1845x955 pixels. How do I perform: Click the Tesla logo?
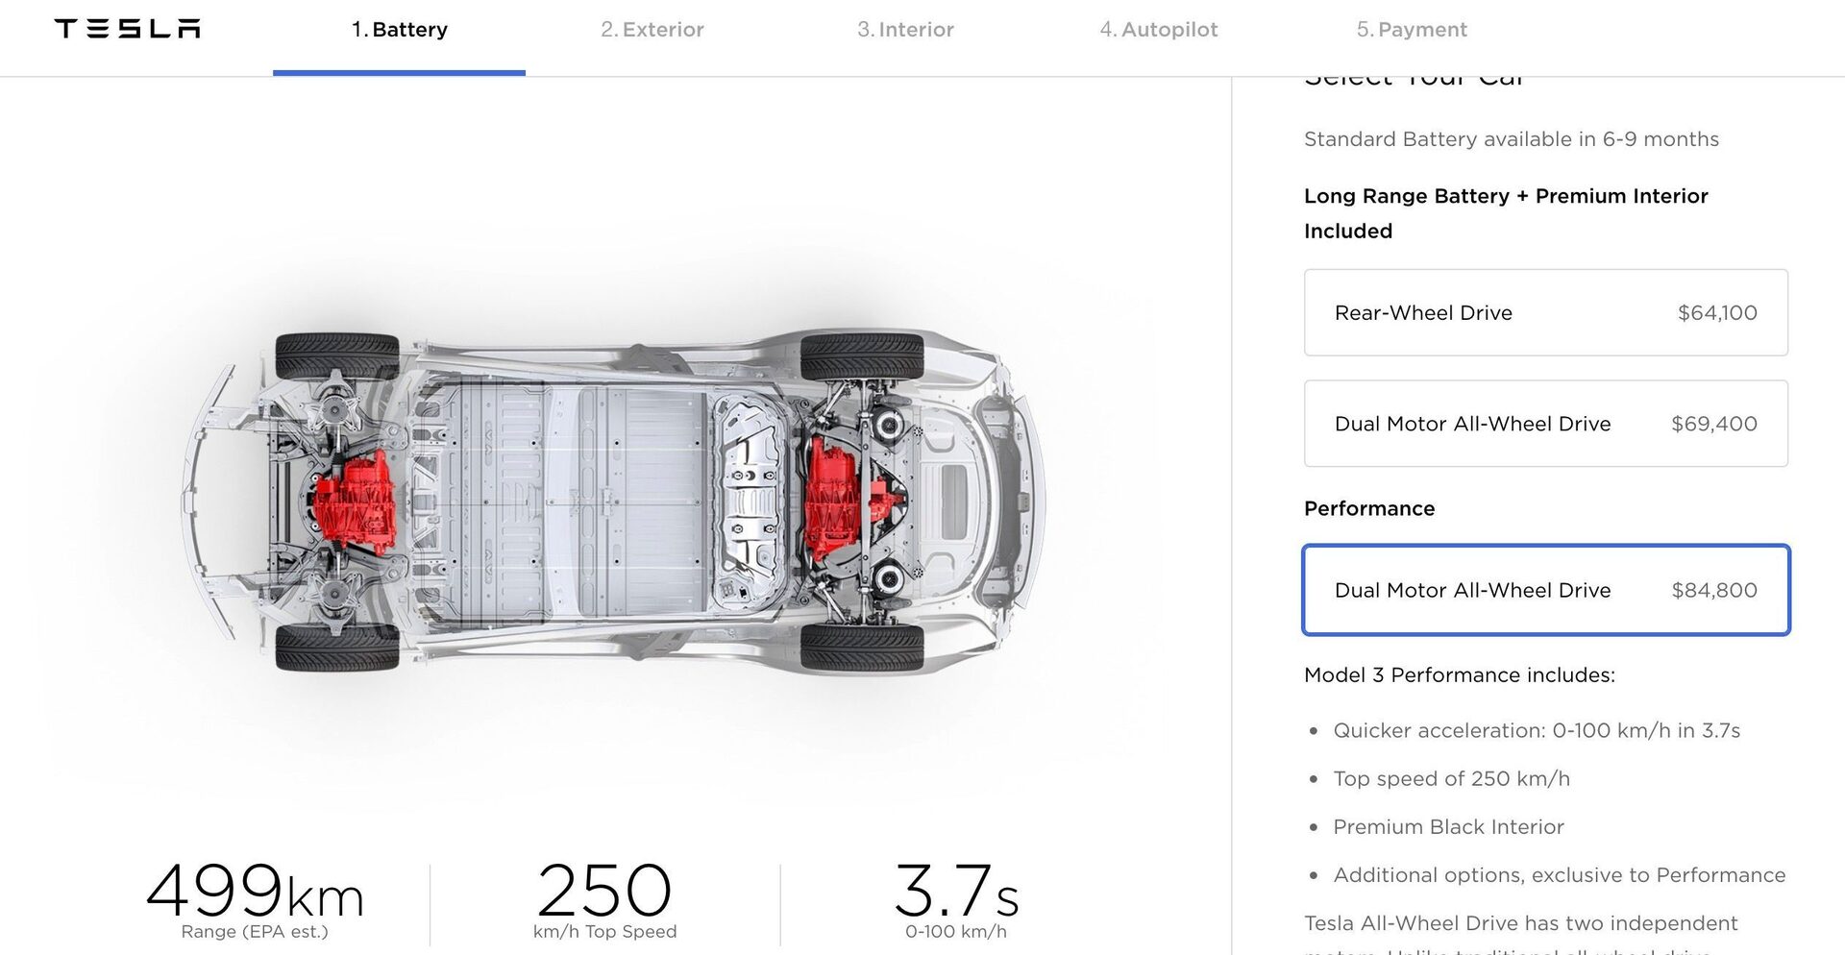point(128,28)
